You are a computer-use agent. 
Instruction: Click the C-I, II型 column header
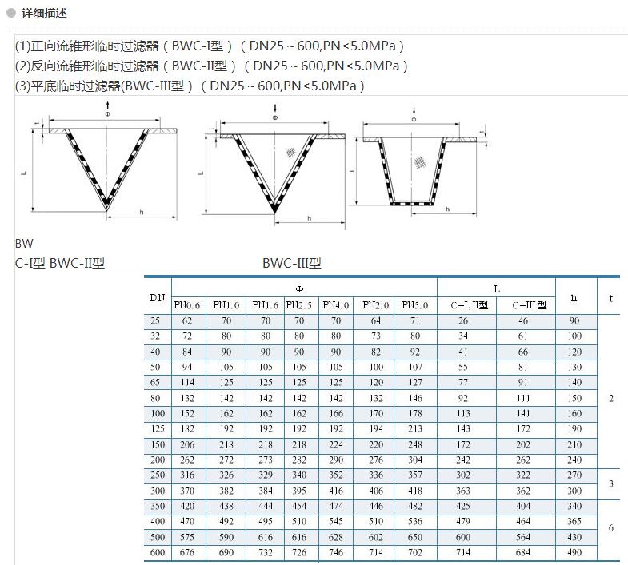click(x=466, y=305)
